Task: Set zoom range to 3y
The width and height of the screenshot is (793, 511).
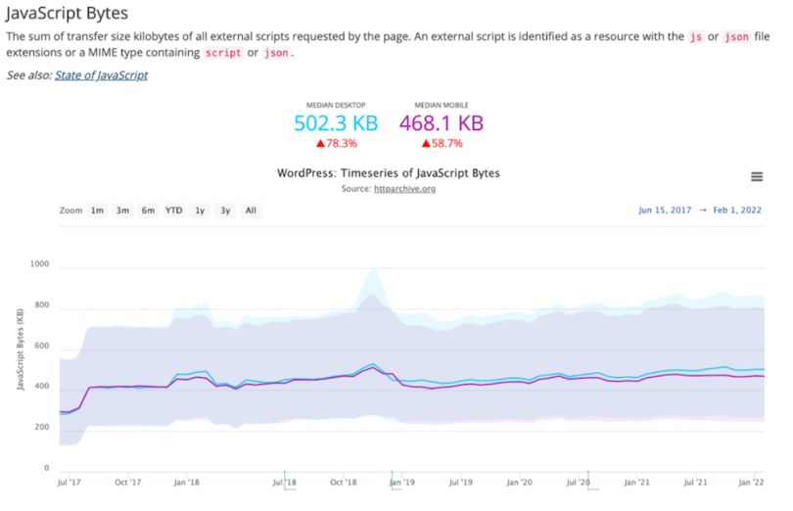Action: (225, 210)
